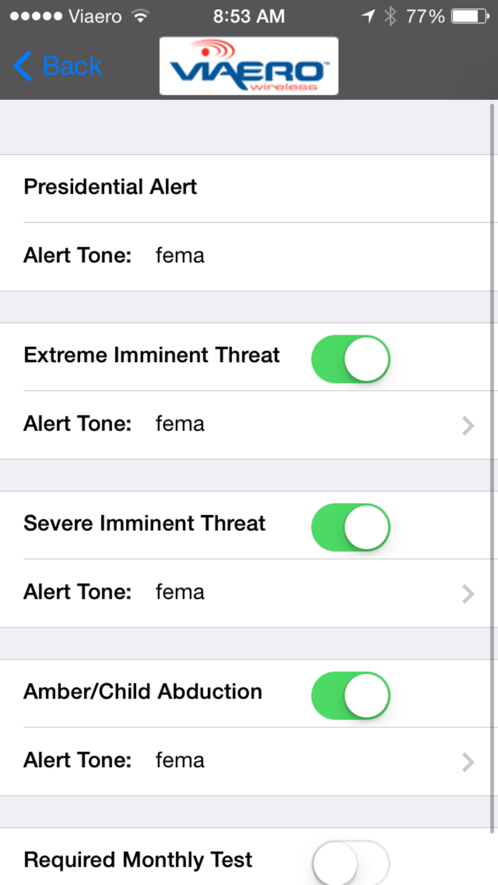Image resolution: width=498 pixels, height=885 pixels.
Task: Tap the Viaero Wireless logo
Action: (249, 66)
